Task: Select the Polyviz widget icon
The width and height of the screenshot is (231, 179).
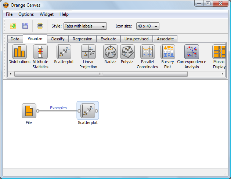Action: point(127,52)
